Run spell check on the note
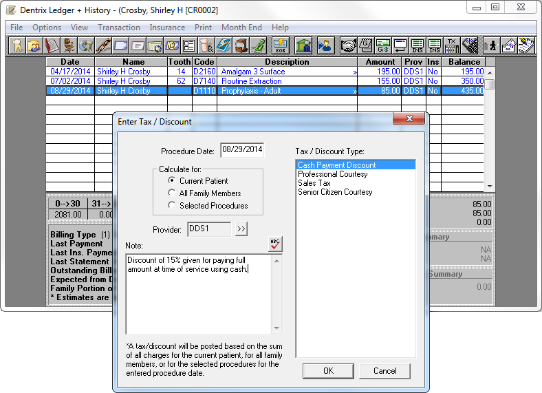Viewport: 542px width, 393px height. point(275,244)
